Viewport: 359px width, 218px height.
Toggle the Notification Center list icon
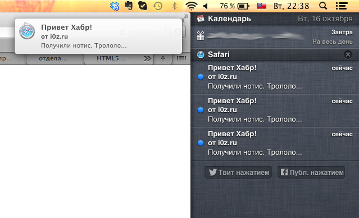342,6
